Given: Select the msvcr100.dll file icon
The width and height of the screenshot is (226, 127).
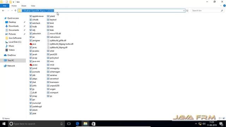Looking at the screenshot, I should click(x=48, y=34).
